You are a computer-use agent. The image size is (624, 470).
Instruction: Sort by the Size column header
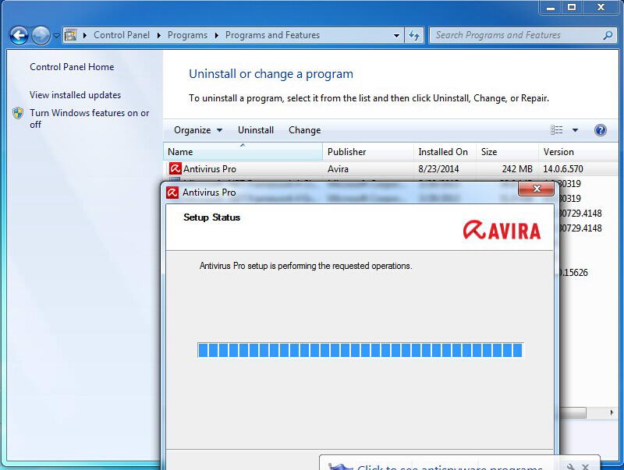[508, 152]
